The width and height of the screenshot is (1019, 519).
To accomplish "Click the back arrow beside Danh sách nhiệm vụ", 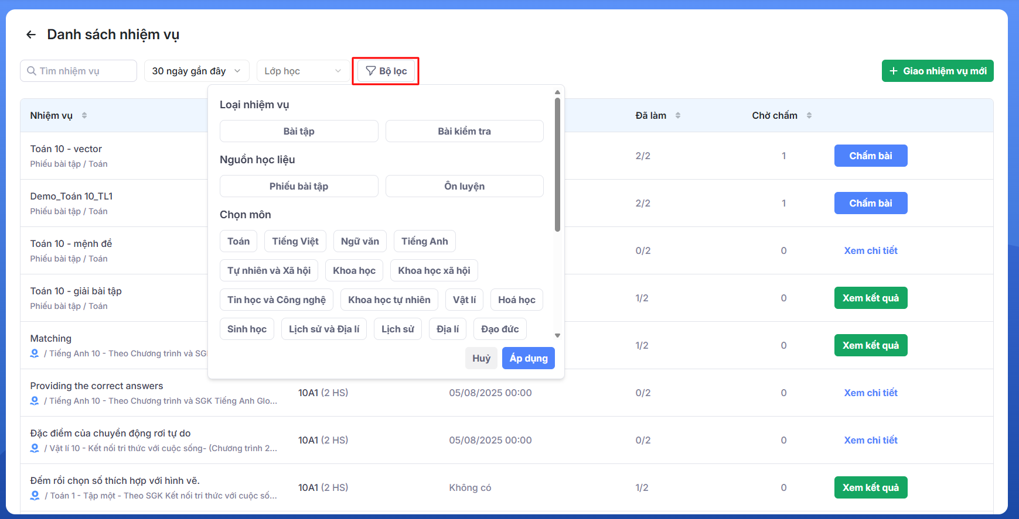I will [31, 35].
